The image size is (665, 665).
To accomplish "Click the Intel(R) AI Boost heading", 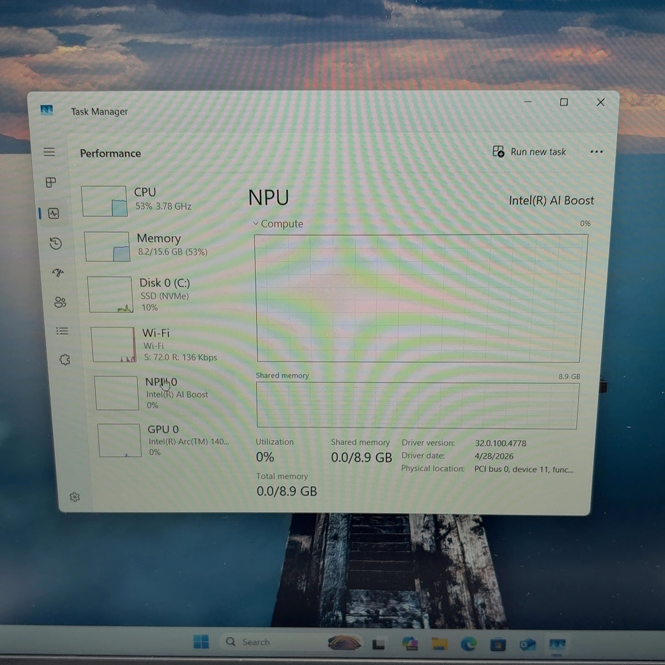I will pyautogui.click(x=551, y=201).
